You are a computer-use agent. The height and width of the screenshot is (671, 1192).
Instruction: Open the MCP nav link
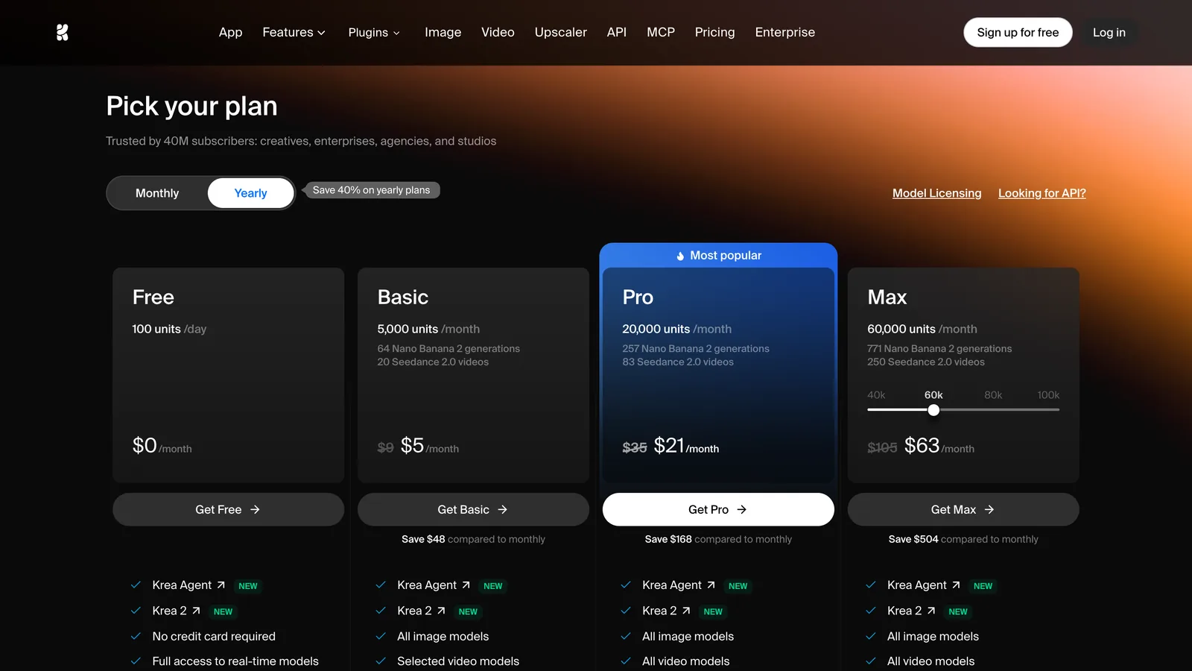[661, 32]
